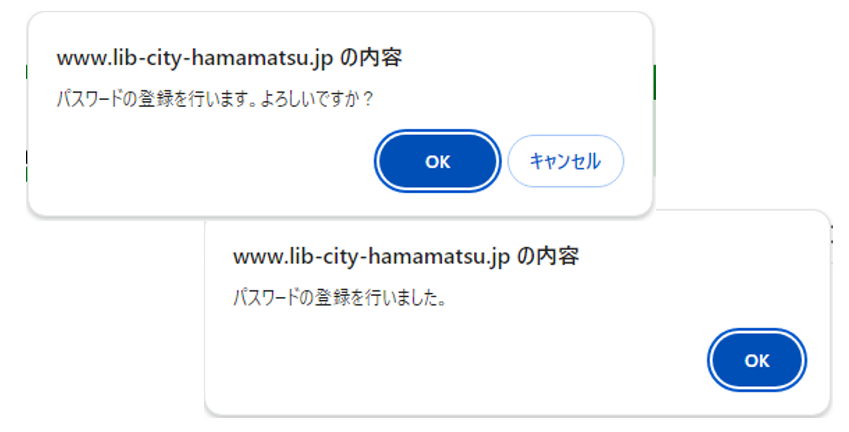Click the message パスワードの登録を行いました。
The width and height of the screenshot is (849, 432).
tap(340, 298)
